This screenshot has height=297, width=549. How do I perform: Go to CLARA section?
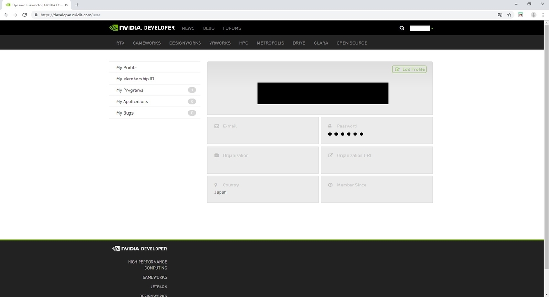coord(321,43)
